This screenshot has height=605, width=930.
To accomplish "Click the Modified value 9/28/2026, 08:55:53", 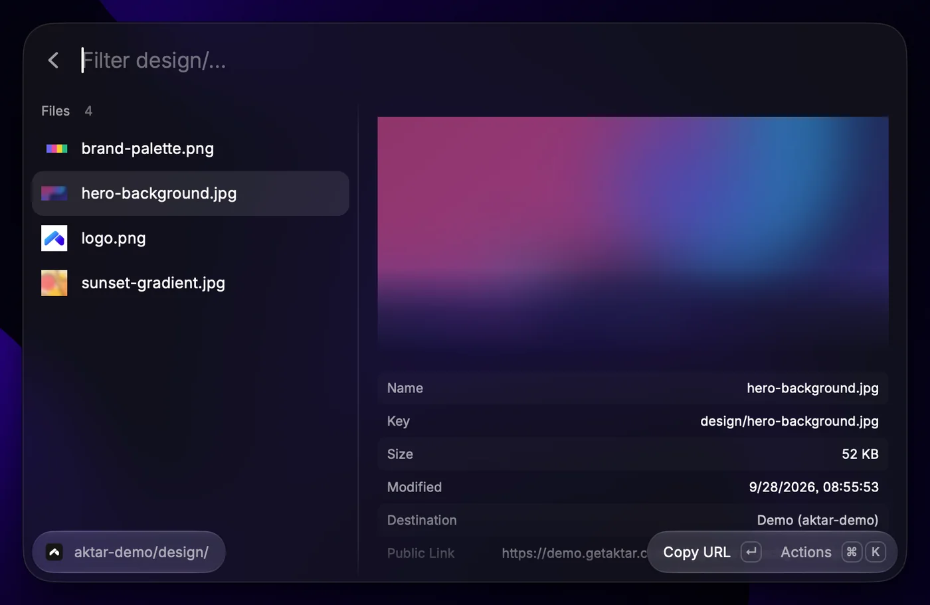I will 814,487.
